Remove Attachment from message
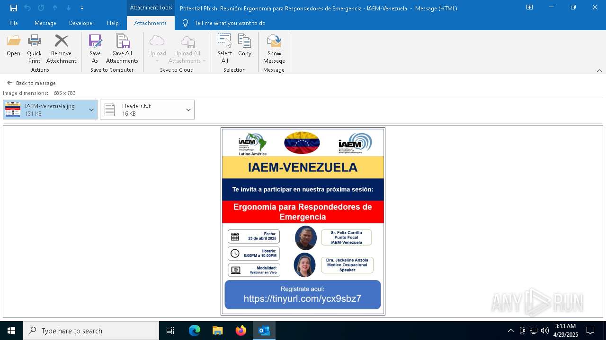The width and height of the screenshot is (606, 340). (61, 49)
